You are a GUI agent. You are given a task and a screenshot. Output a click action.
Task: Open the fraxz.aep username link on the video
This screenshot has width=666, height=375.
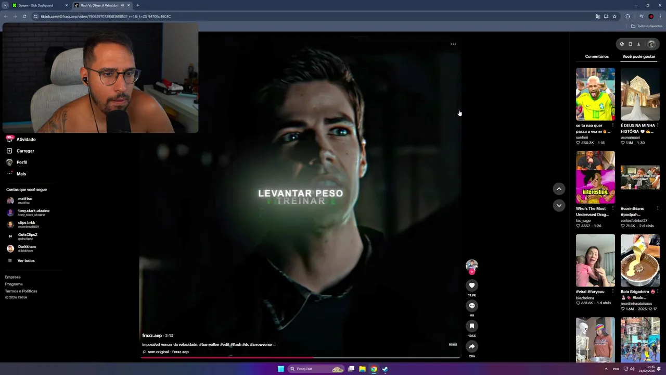tap(152, 335)
